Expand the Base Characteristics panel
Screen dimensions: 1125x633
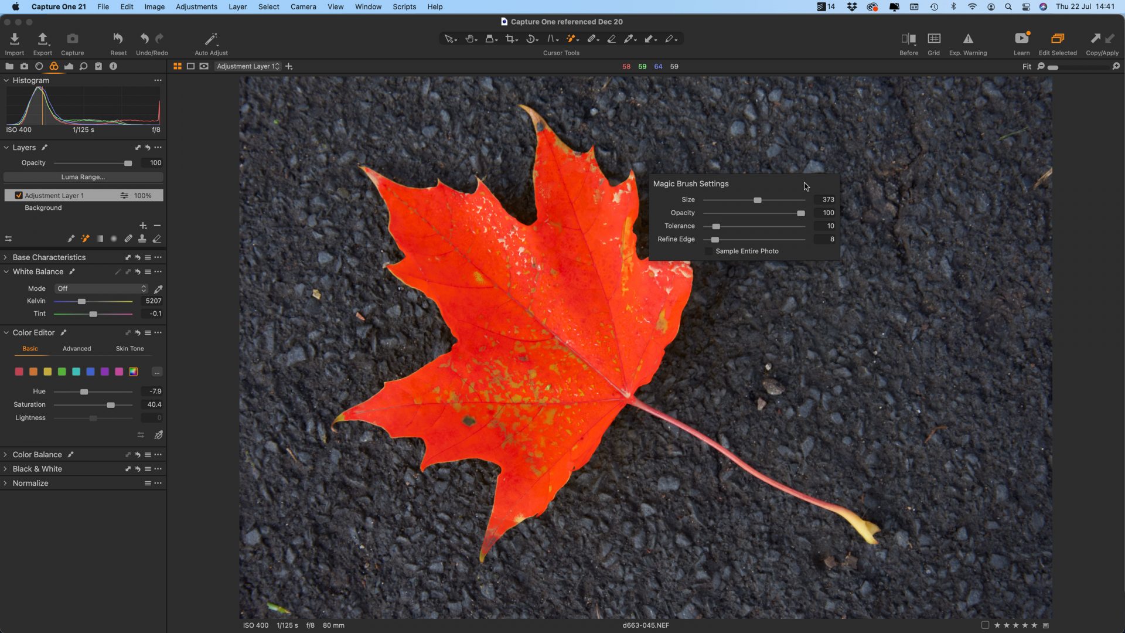tap(6, 257)
